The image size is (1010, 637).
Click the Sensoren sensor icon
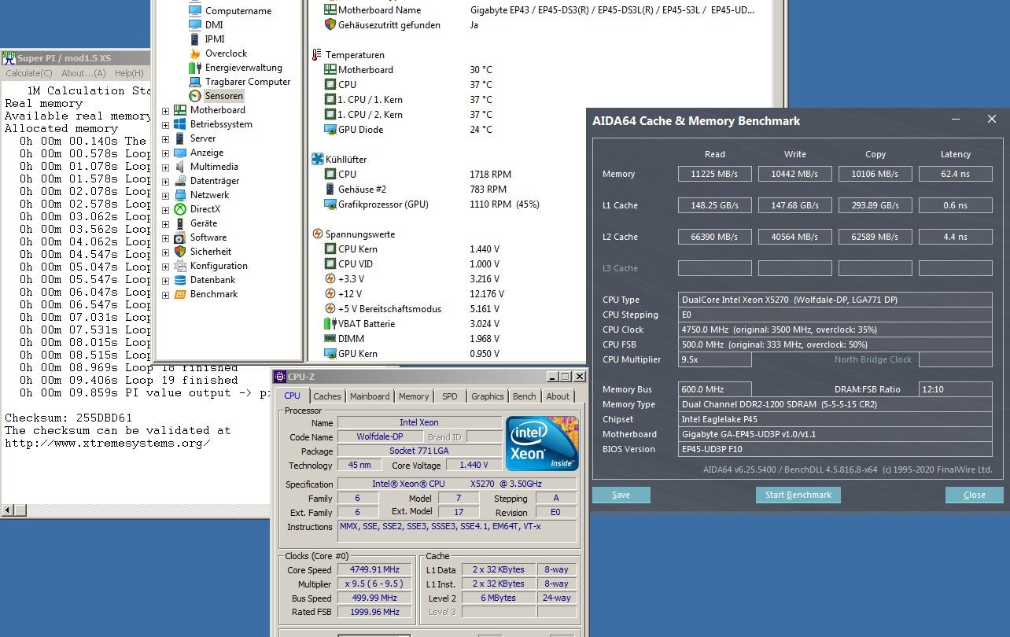195,95
